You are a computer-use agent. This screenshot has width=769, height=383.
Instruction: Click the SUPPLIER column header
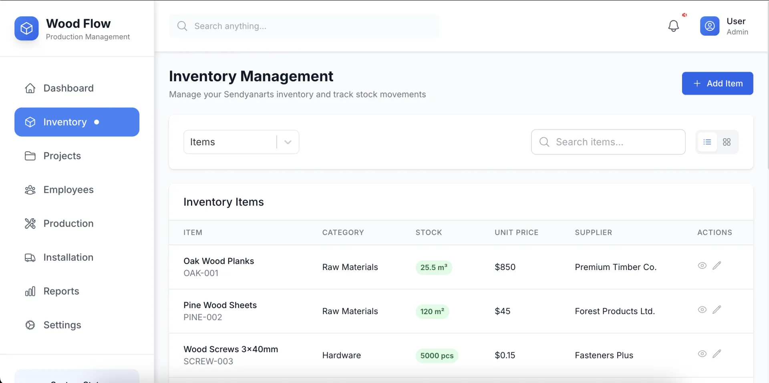pos(593,232)
